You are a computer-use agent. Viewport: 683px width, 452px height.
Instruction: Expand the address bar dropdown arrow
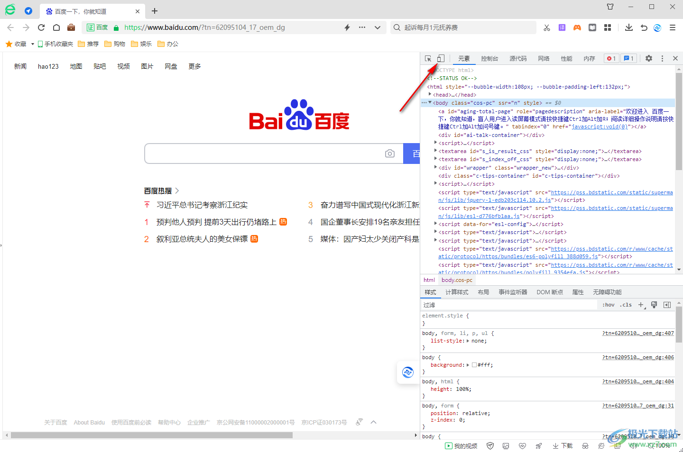tap(378, 27)
